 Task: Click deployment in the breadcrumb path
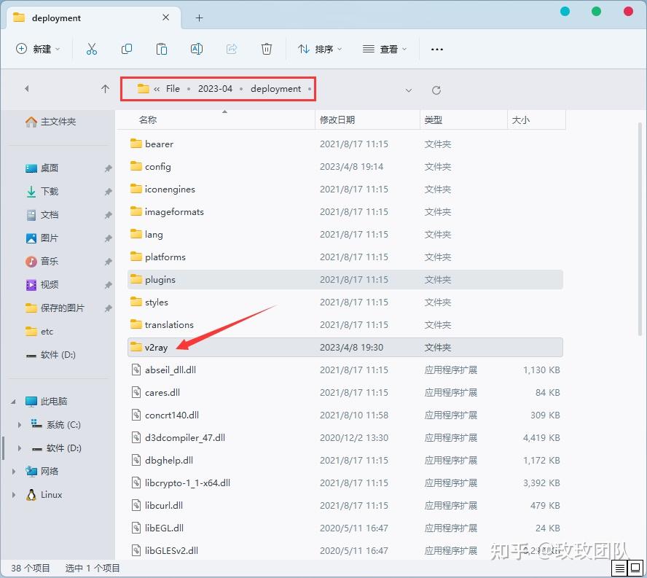click(x=275, y=89)
